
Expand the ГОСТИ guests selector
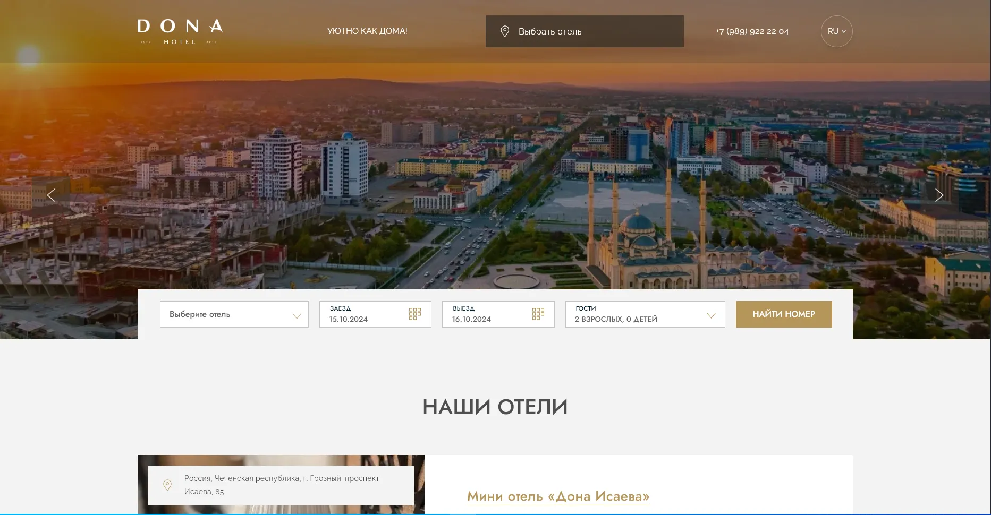[712, 315]
